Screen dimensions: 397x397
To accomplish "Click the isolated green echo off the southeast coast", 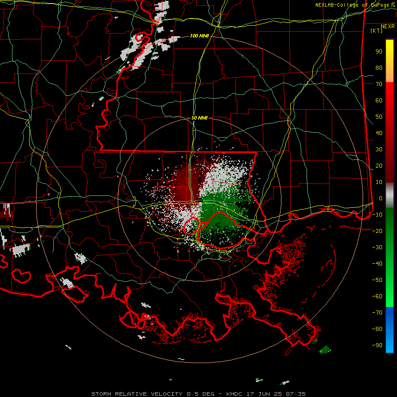I will (x=325, y=350).
